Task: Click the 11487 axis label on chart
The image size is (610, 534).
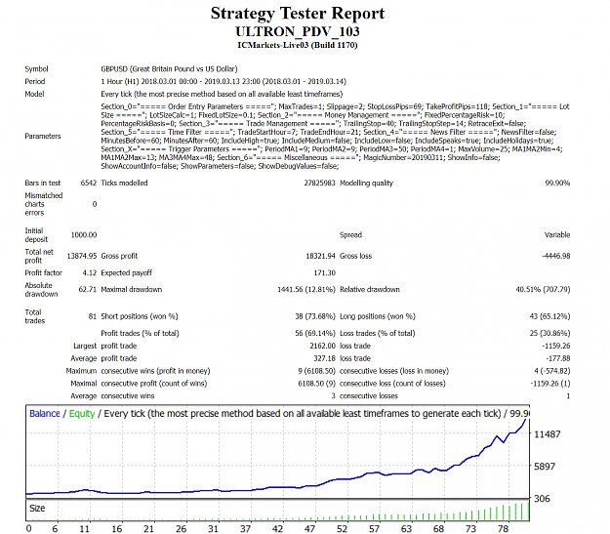Action: coord(547,434)
